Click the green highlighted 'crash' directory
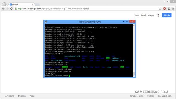 (x=65, y=67)
